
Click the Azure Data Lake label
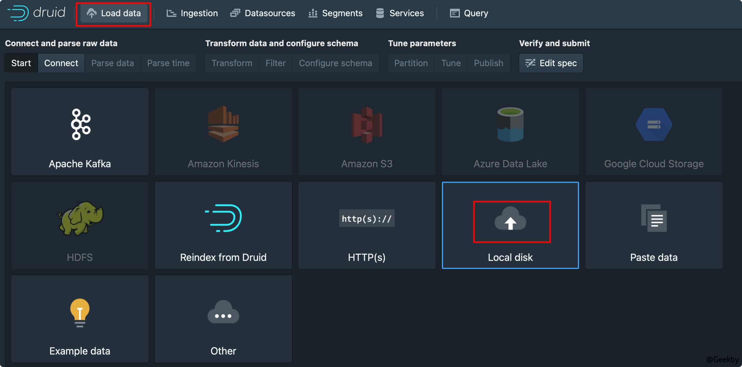coord(510,164)
